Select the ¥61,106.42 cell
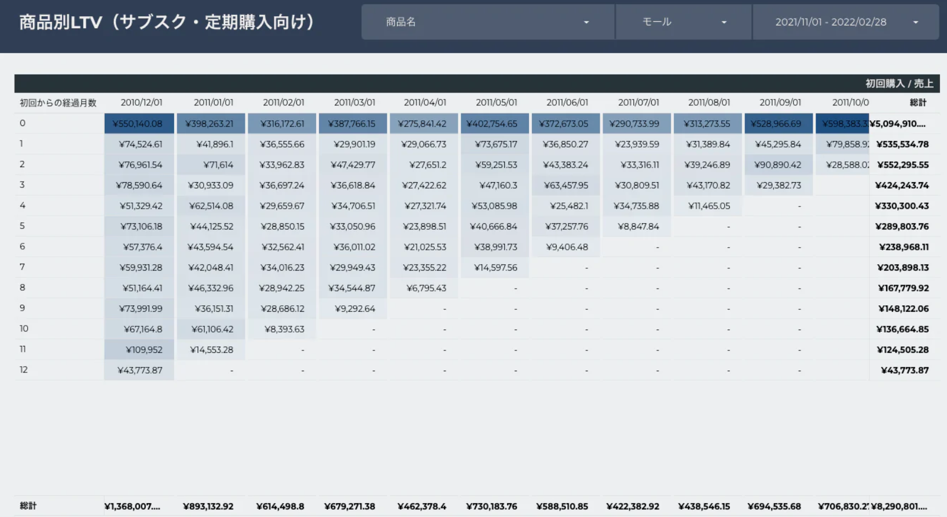The image size is (947, 517). [211, 329]
